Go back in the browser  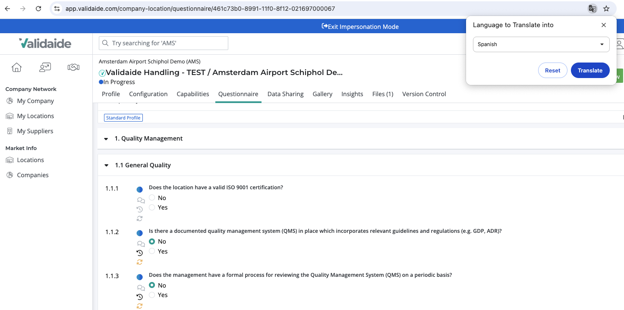pos(7,9)
